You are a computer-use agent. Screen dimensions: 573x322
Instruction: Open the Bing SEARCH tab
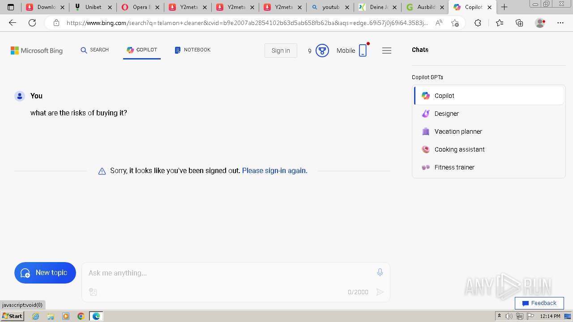(x=94, y=50)
